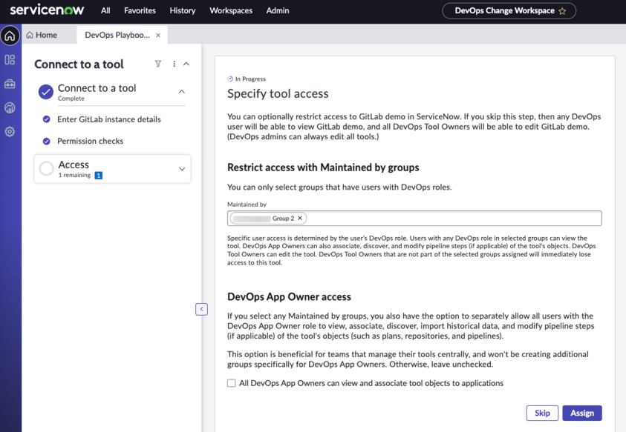Image resolution: width=626 pixels, height=432 pixels.
Task: Open the analytics chart icon in sidebar
Action: (10, 107)
